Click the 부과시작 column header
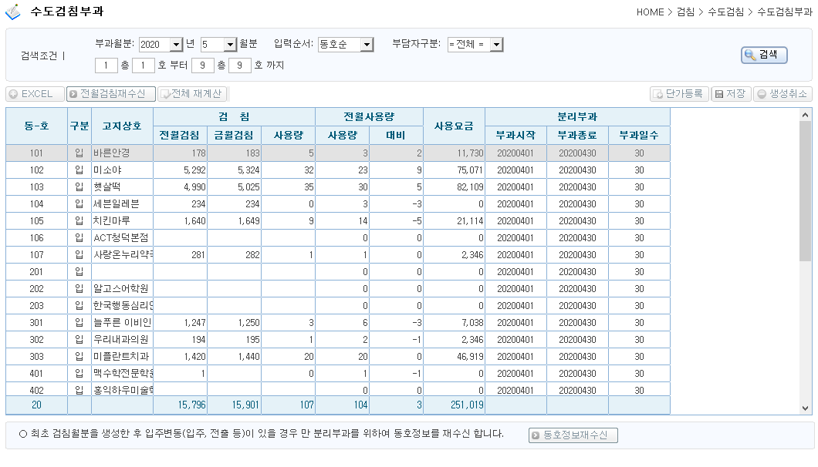Viewport: 818px width, 467px height. [515, 136]
